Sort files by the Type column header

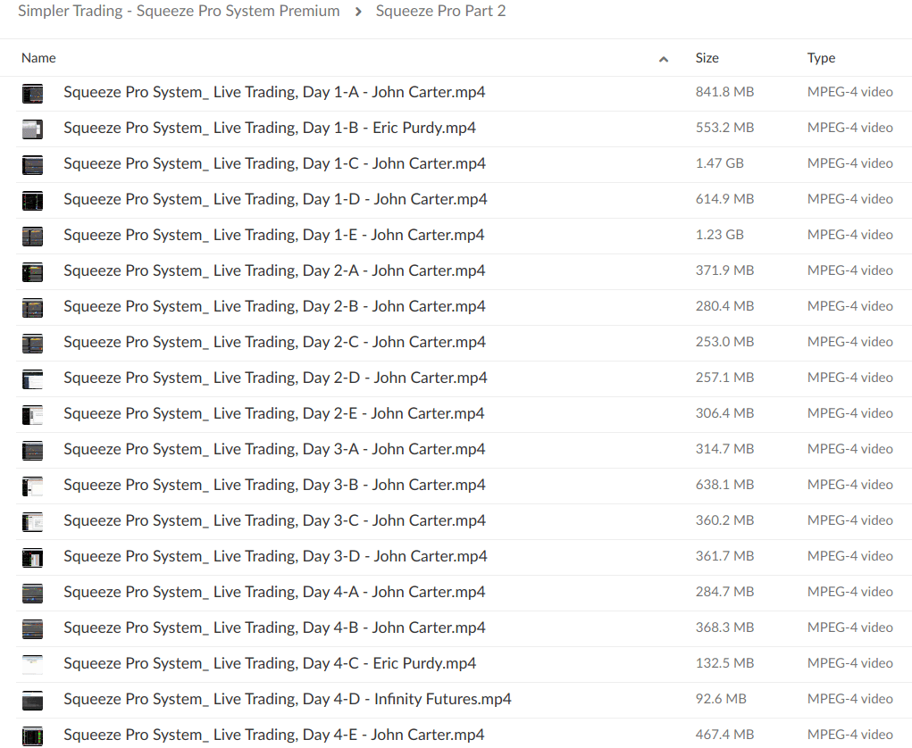tap(821, 58)
